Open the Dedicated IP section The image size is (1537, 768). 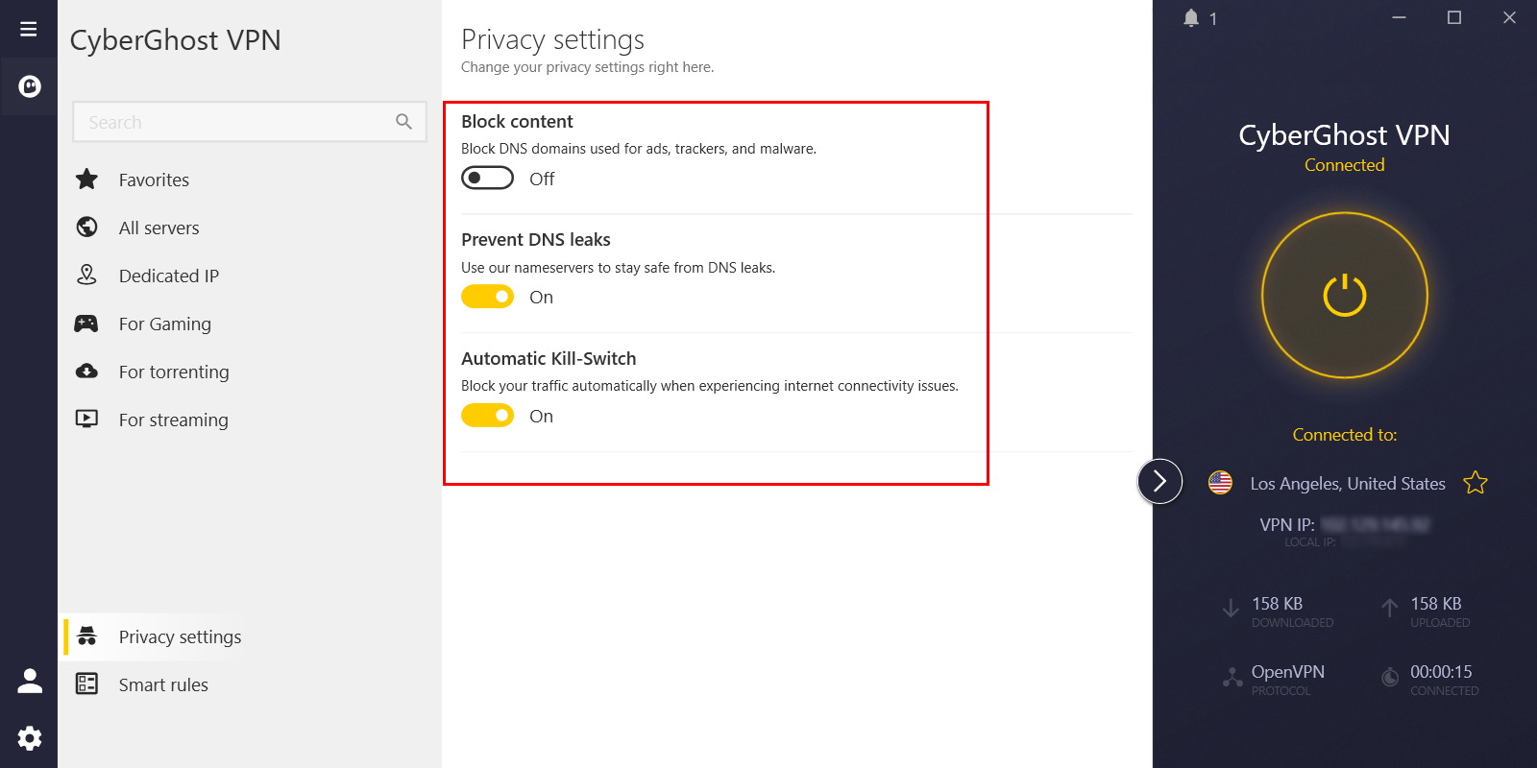click(169, 276)
